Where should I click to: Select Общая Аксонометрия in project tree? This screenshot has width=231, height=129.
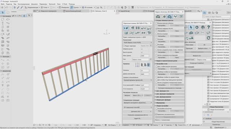[x=217, y=110]
